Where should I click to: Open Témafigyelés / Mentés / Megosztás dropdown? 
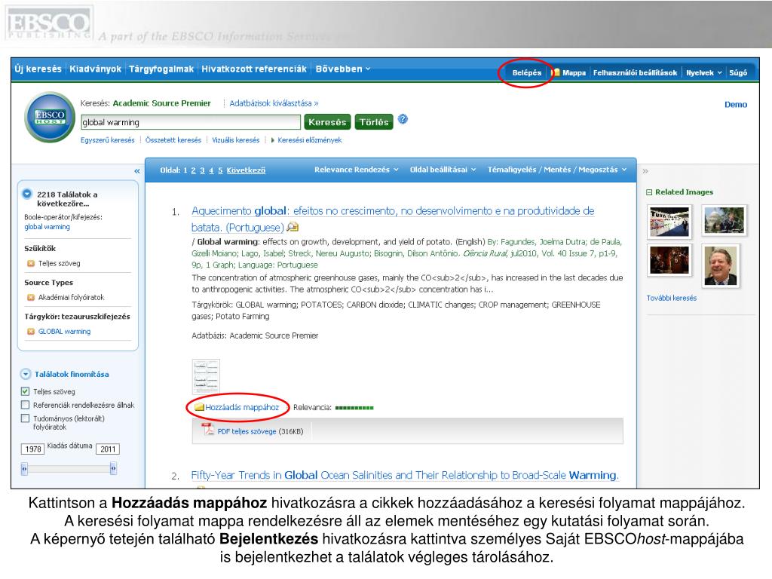(557, 170)
